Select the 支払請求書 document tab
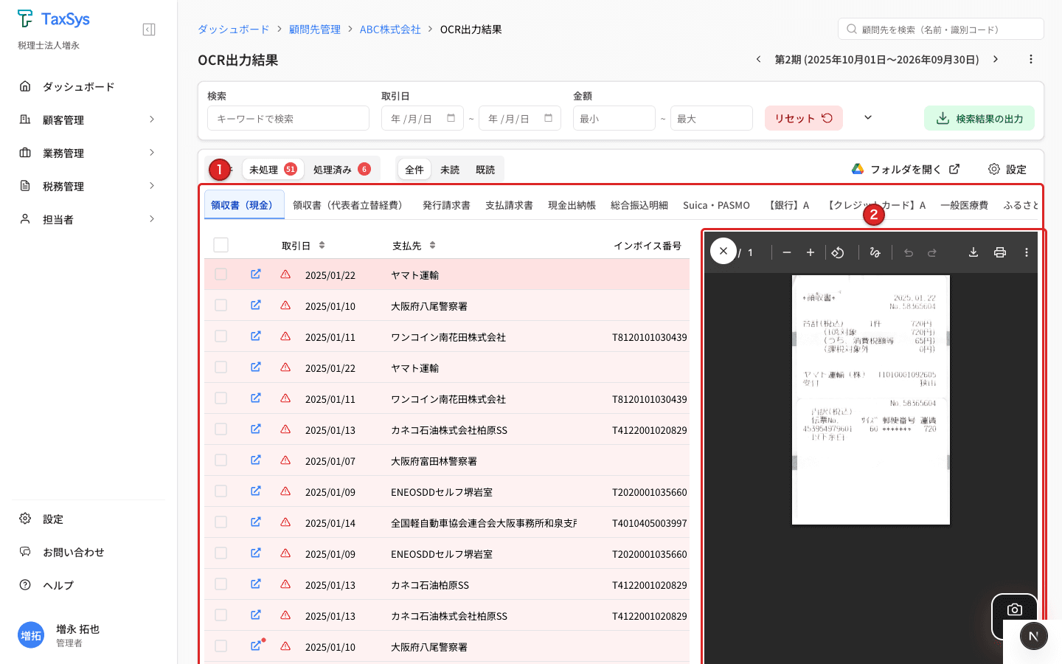1062x664 pixels. tap(510, 205)
